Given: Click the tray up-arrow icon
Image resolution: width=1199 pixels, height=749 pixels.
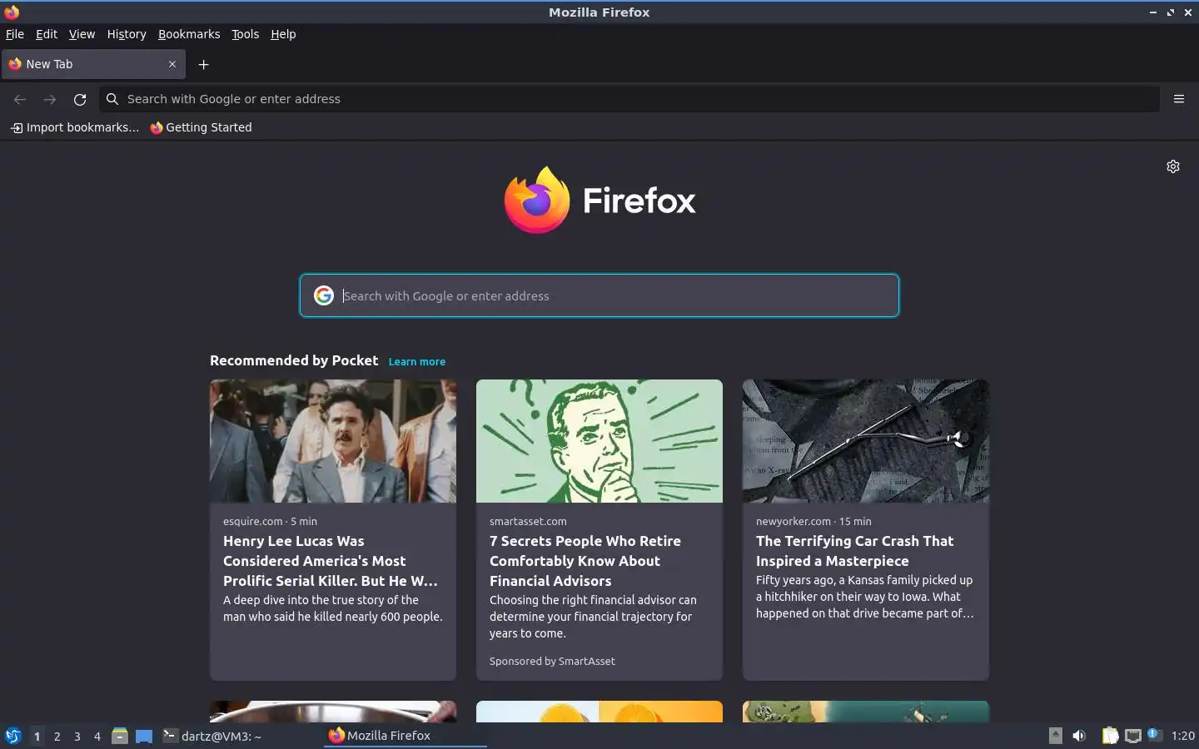Looking at the screenshot, I should 1055,736.
